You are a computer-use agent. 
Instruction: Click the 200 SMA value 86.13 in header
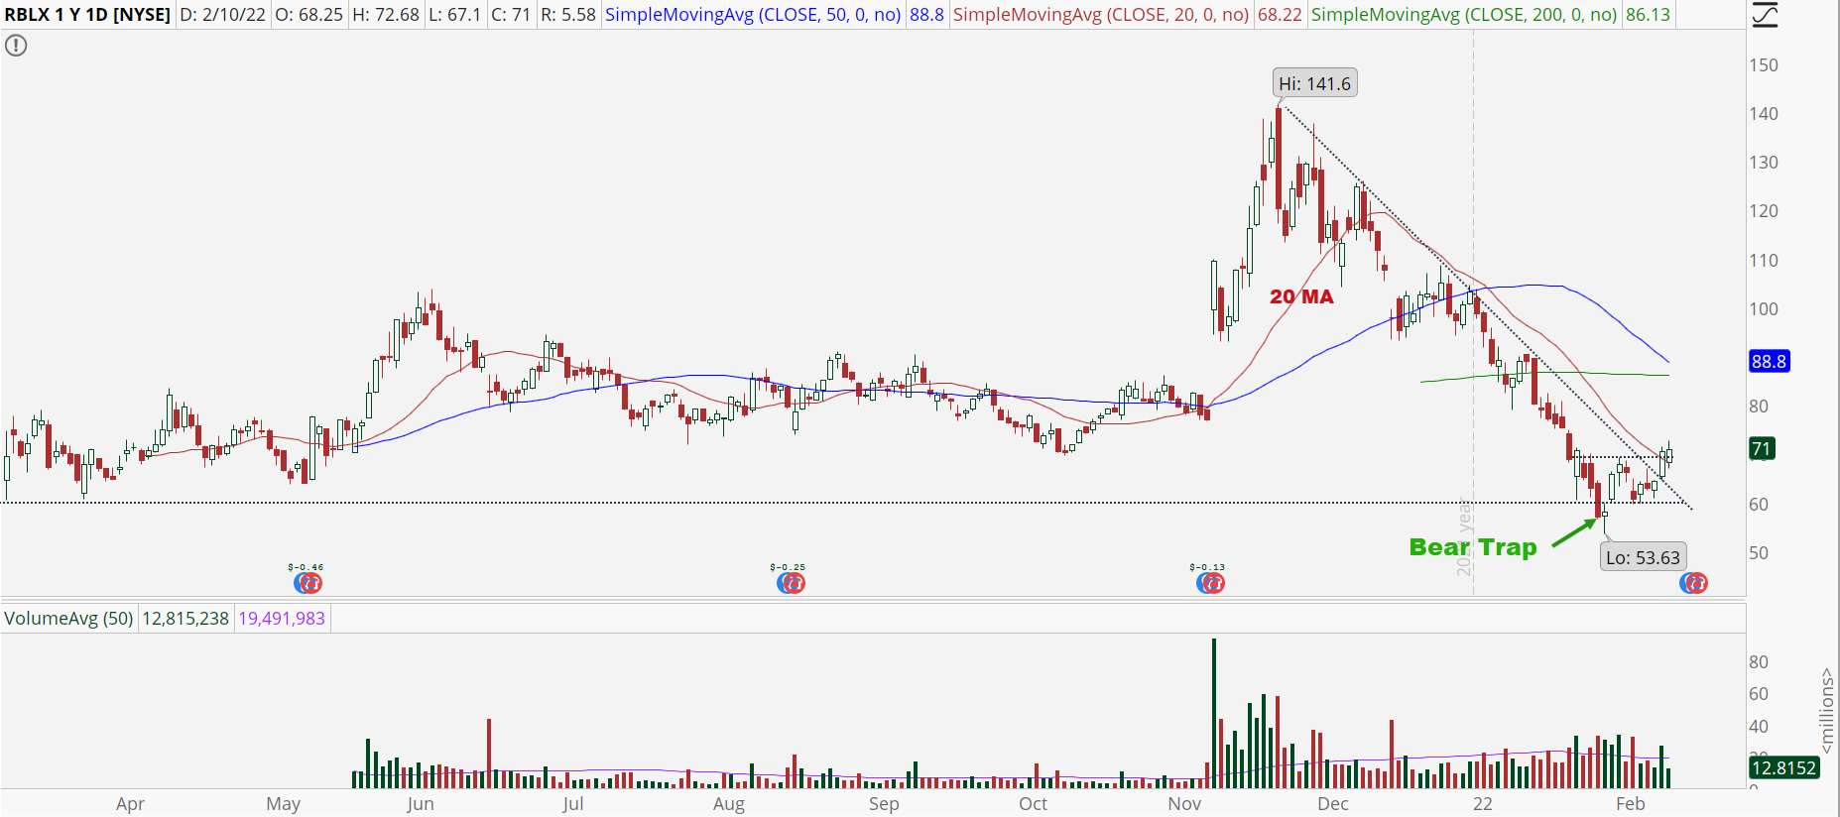[1648, 15]
